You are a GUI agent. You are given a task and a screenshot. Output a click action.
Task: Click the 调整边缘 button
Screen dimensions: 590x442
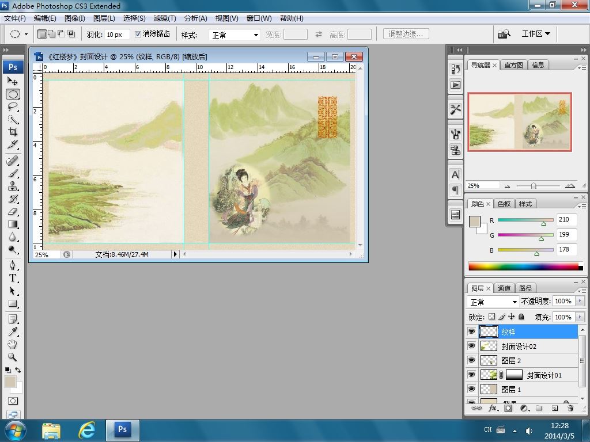406,34
